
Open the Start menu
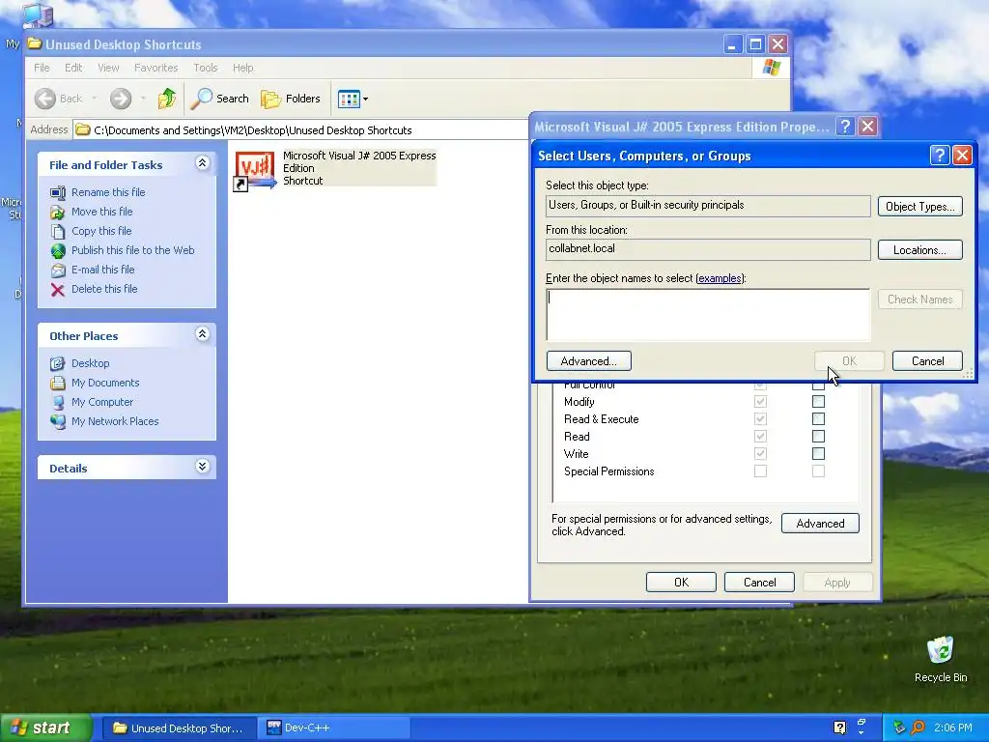[x=46, y=728]
